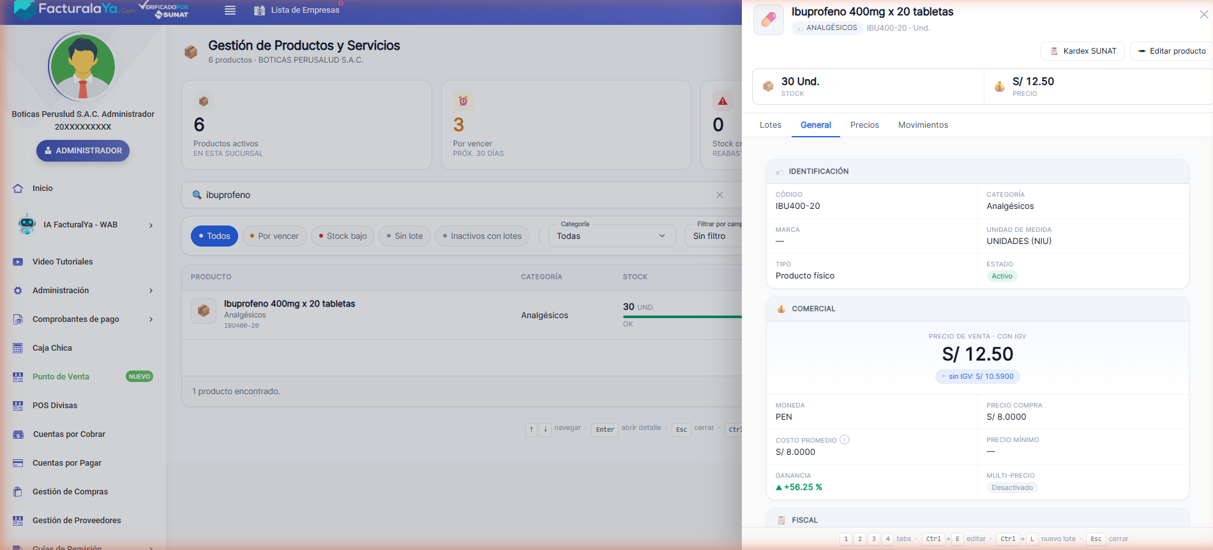The height and width of the screenshot is (550, 1213).
Task: Click the Stock crítico warning triangle icon
Action: pos(723,101)
